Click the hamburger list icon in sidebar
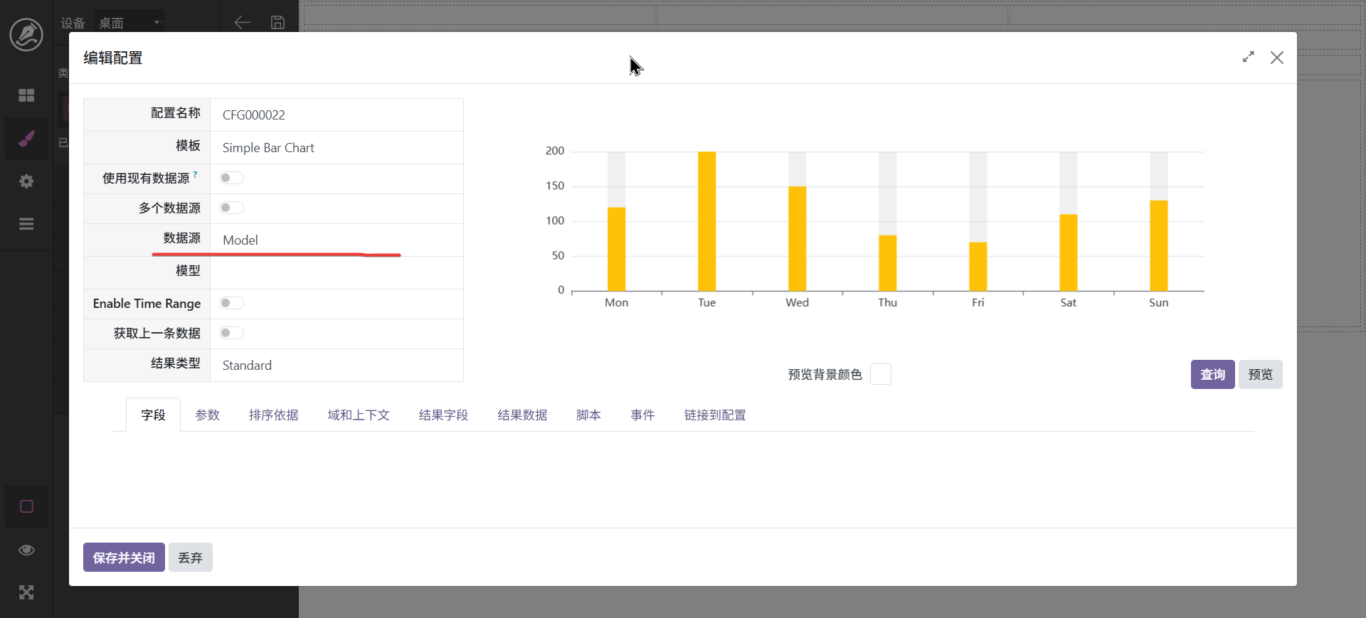1366x618 pixels. click(x=26, y=224)
